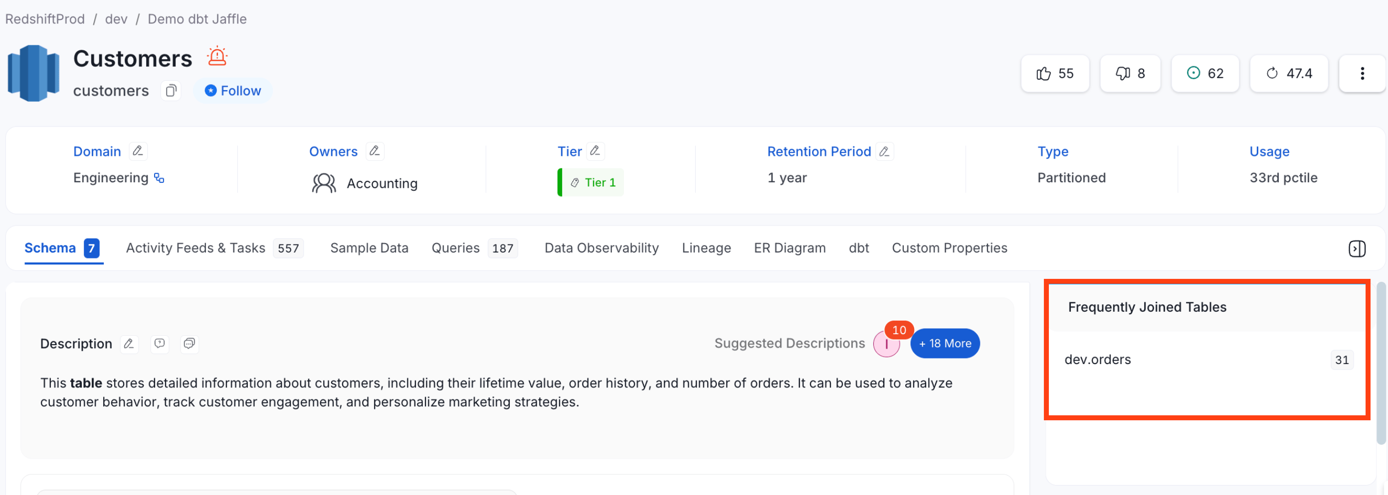Edit the Domain field pencil icon
Viewport: 1388px width, 495px height.
point(138,151)
